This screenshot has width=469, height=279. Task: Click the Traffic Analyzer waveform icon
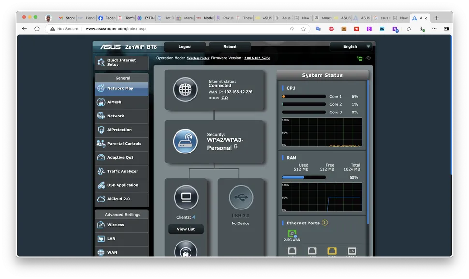point(101,171)
